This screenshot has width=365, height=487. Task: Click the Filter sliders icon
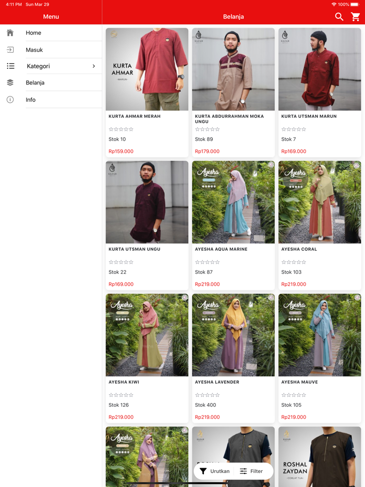243,471
